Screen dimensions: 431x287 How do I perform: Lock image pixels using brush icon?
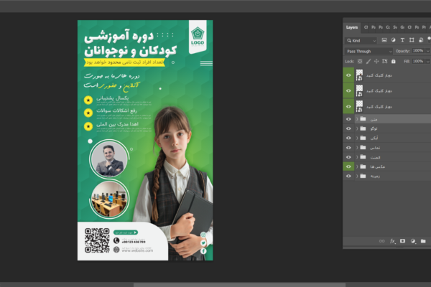click(x=369, y=62)
